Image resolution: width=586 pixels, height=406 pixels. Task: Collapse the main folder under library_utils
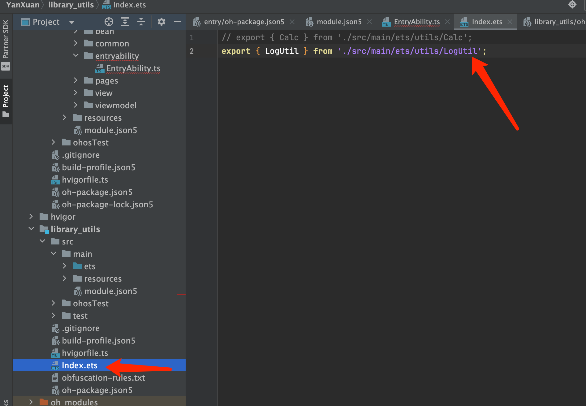pos(54,254)
